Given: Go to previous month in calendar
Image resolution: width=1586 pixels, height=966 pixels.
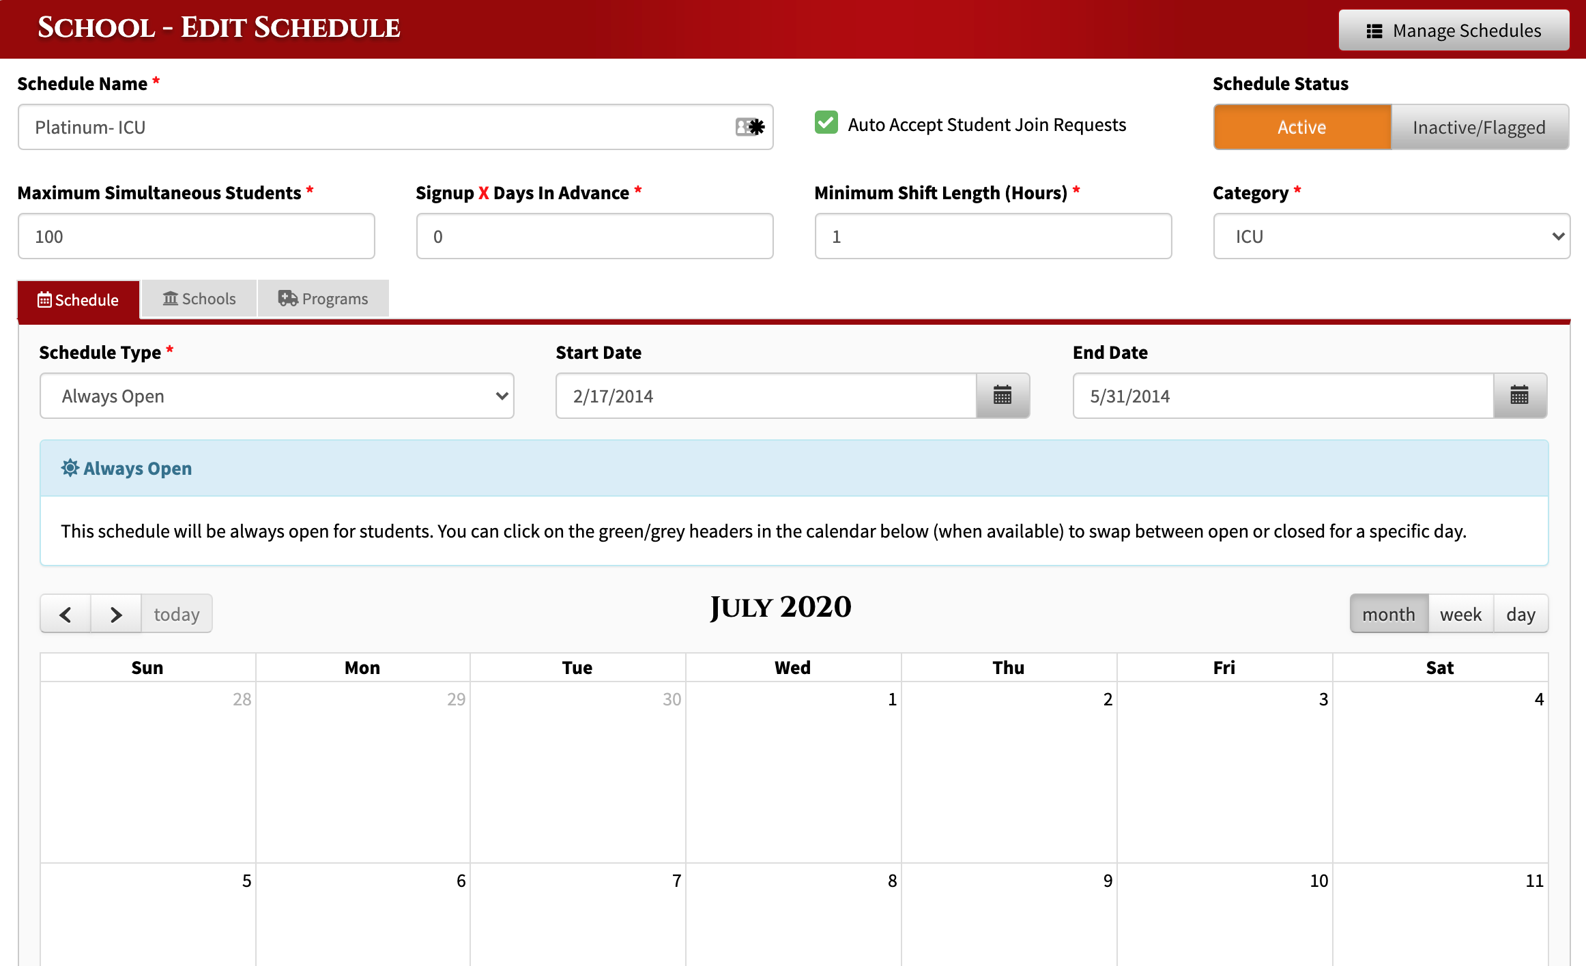Looking at the screenshot, I should (x=66, y=614).
